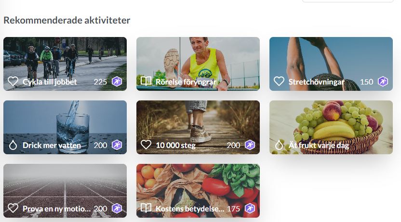The image size is (401, 222).
Task: Click the book icon on Rörelse föryngrar
Action: tap(146, 81)
